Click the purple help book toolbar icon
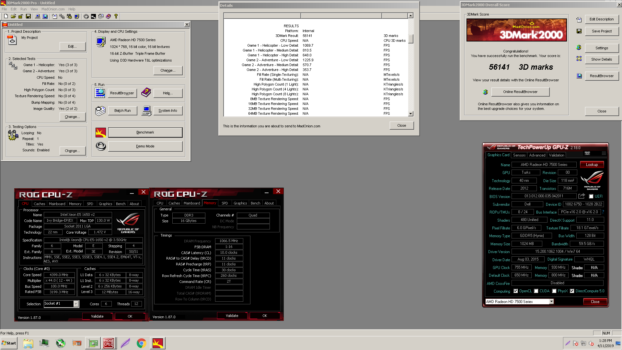 (109, 16)
